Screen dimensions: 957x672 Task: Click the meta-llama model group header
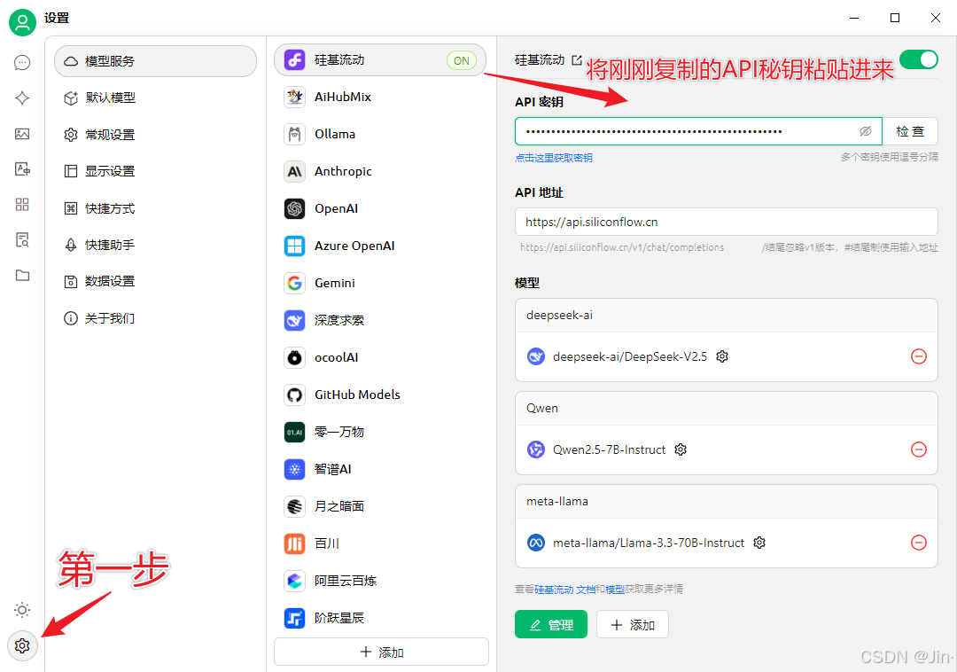727,502
